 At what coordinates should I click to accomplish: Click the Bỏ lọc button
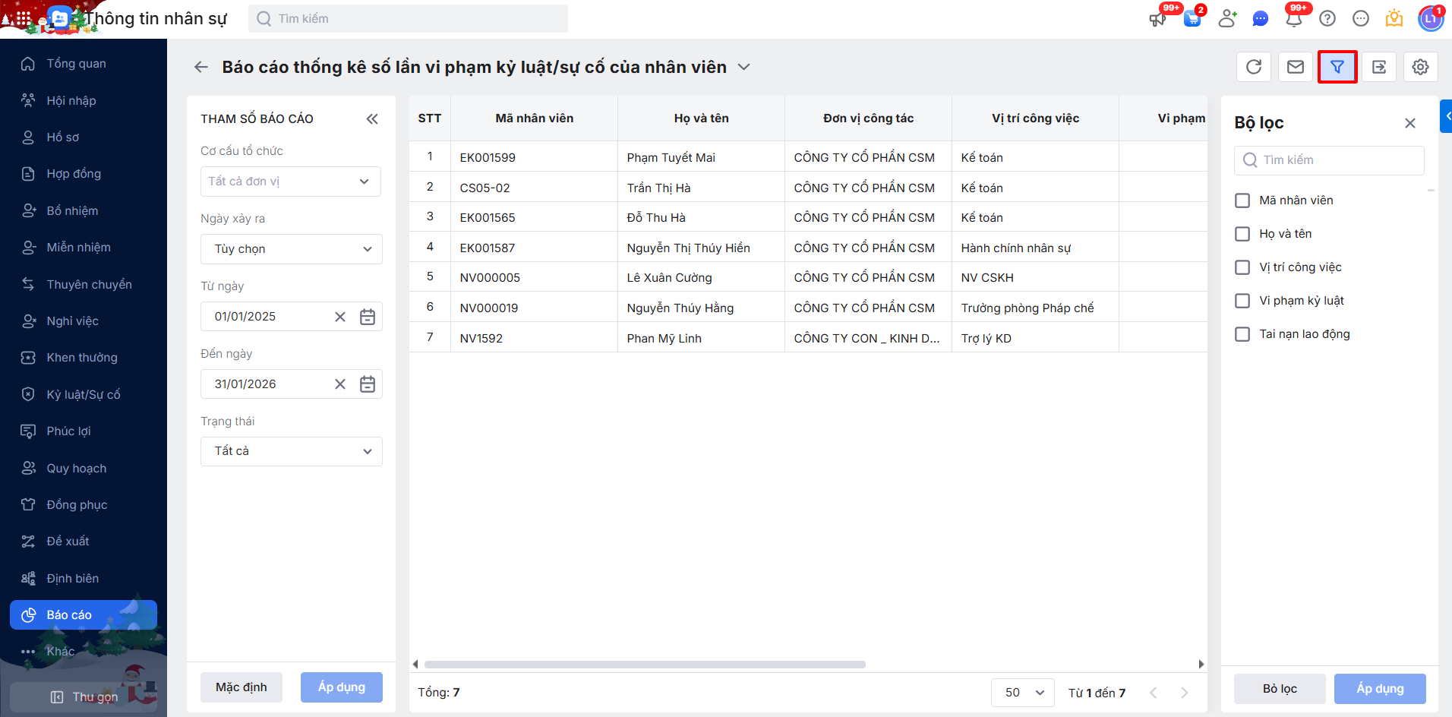tap(1280, 689)
